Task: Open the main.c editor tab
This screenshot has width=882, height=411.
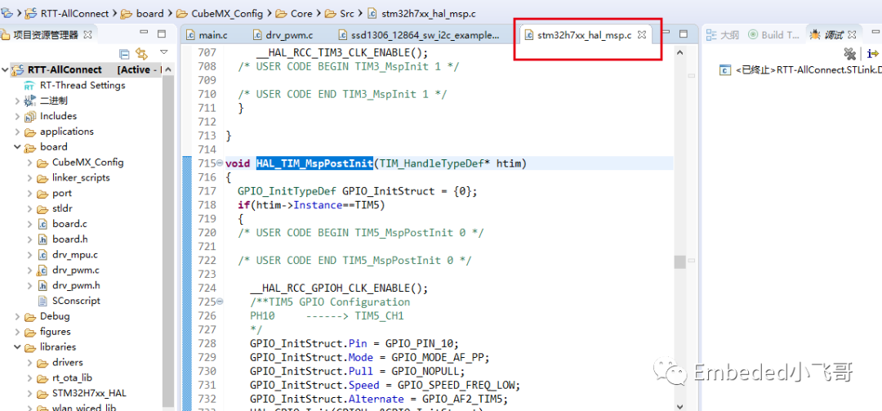Action: click(207, 35)
